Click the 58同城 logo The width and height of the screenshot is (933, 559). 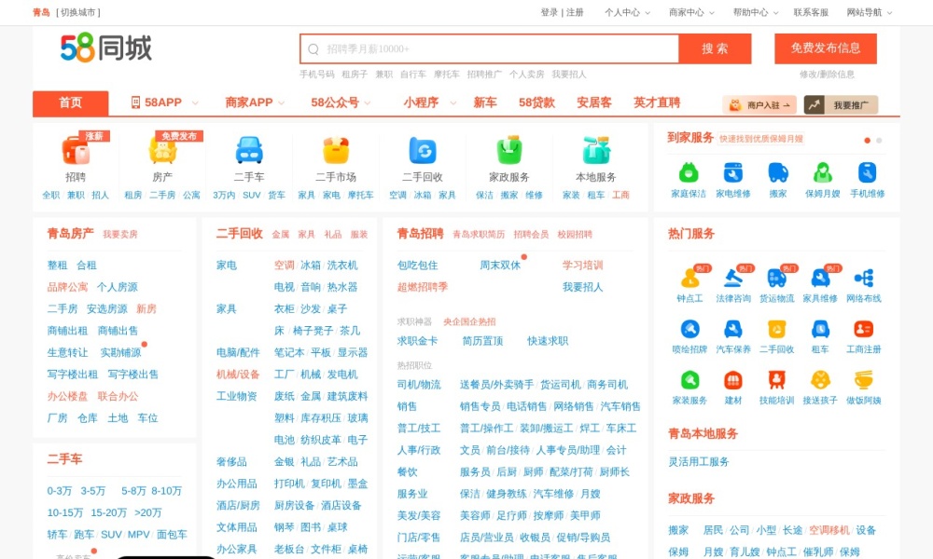click(x=106, y=48)
